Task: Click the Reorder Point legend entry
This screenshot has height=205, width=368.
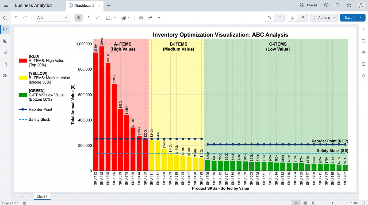Action: [x=35, y=109]
